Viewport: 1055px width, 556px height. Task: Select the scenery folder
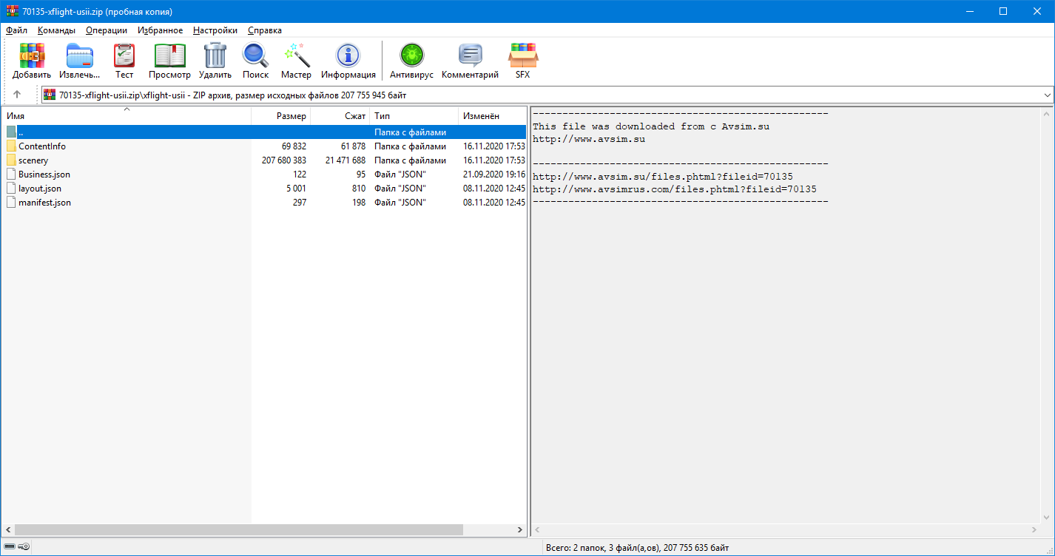[x=33, y=160]
